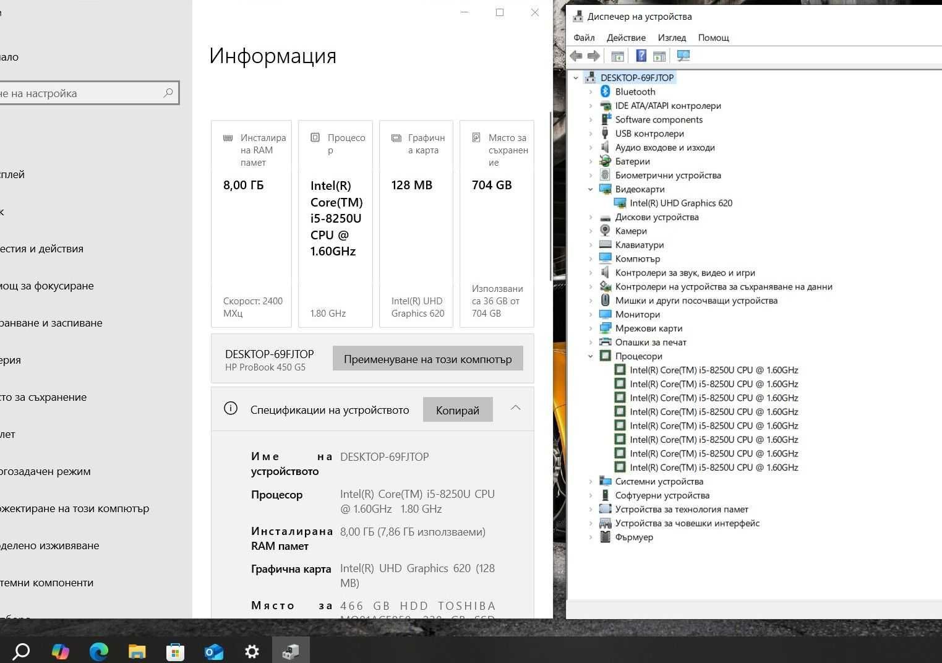Open Захранване и заспиване settings page
The width and height of the screenshot is (942, 663).
[x=51, y=323]
